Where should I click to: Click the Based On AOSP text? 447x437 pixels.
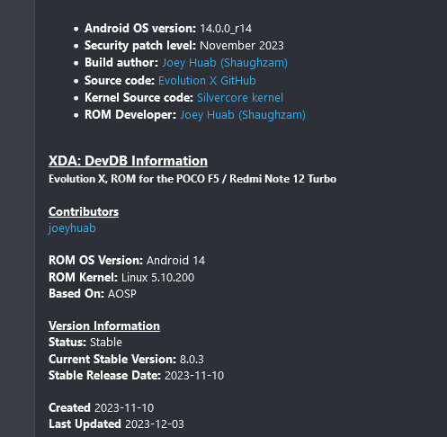coord(93,293)
